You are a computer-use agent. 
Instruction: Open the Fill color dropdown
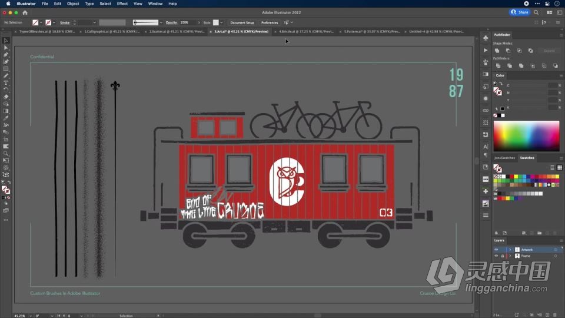point(41,23)
